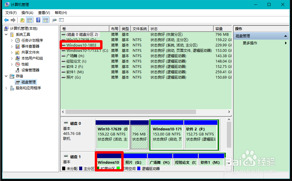This screenshot has width=292, height=181.
Task: Click the volume list horizontal scrollbar left arrow
Action: pyautogui.click(x=63, y=112)
